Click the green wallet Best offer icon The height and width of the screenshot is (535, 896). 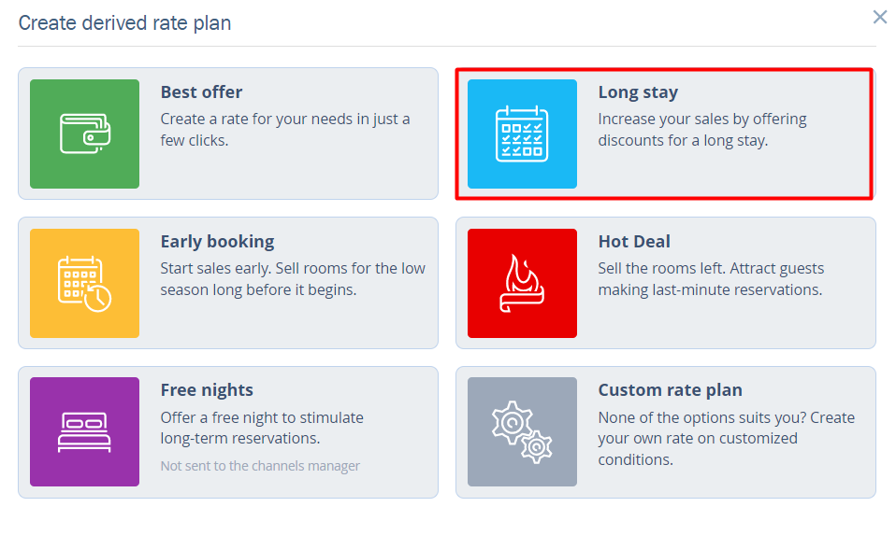(84, 134)
